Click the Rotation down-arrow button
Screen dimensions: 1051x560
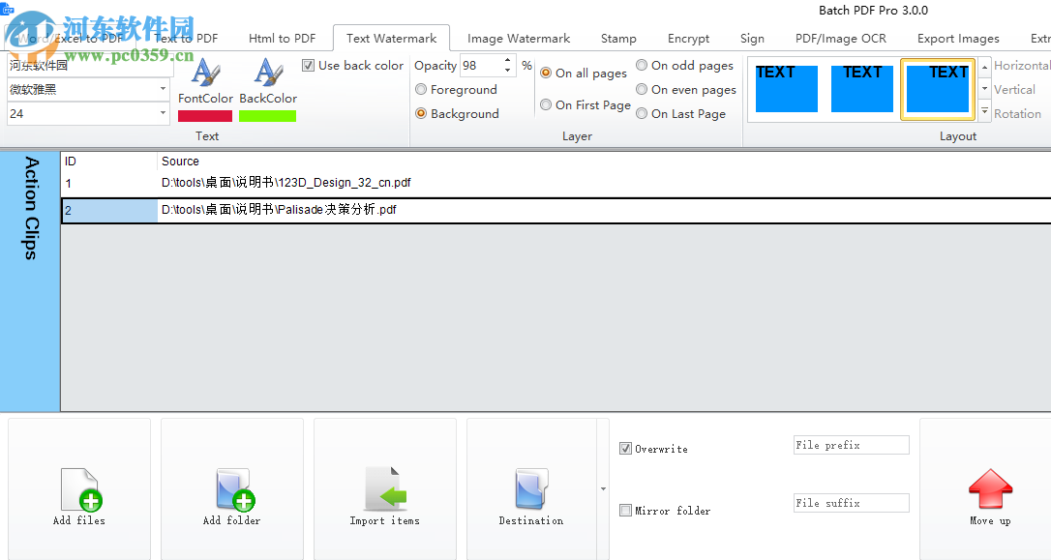tap(984, 110)
